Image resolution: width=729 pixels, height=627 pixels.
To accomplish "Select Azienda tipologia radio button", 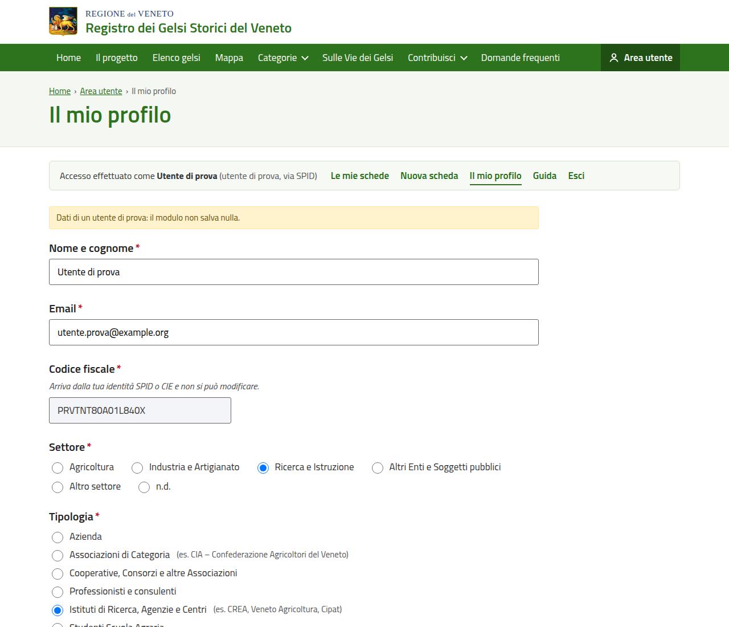I will coord(58,538).
